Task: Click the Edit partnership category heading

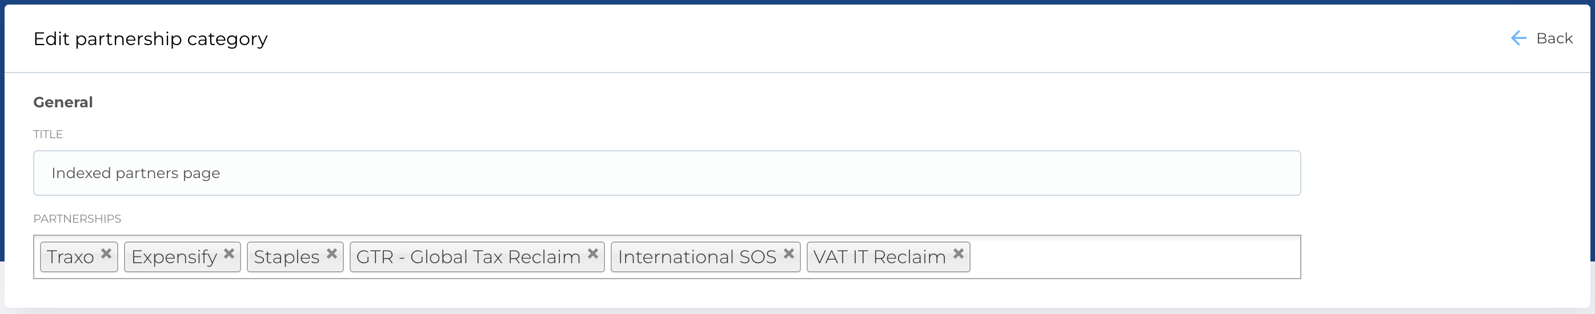Action: coord(150,39)
